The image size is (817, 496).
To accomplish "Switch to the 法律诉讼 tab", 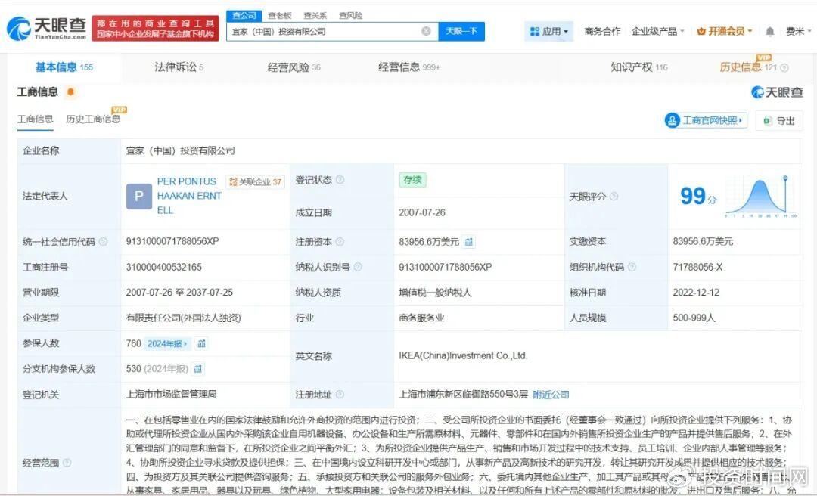I will point(179,67).
